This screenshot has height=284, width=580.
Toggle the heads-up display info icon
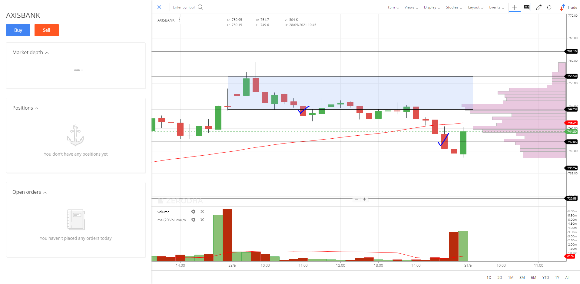click(527, 7)
